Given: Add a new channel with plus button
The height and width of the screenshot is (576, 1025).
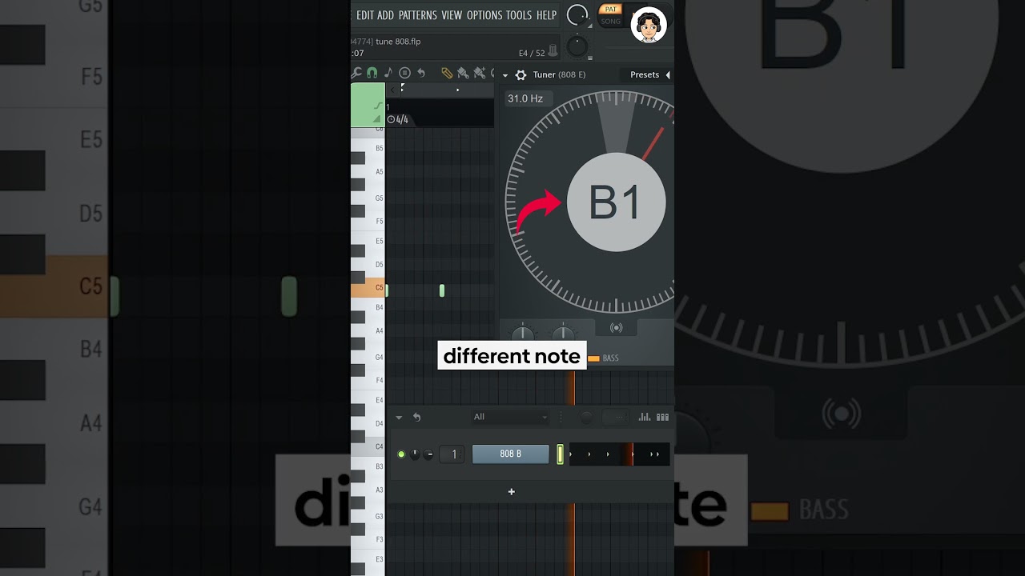Looking at the screenshot, I should 511,492.
